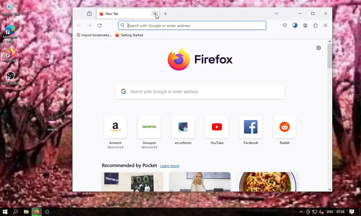Open volume speaker tray icon
The height and width of the screenshot is (216, 361).
pyautogui.click(x=321, y=212)
